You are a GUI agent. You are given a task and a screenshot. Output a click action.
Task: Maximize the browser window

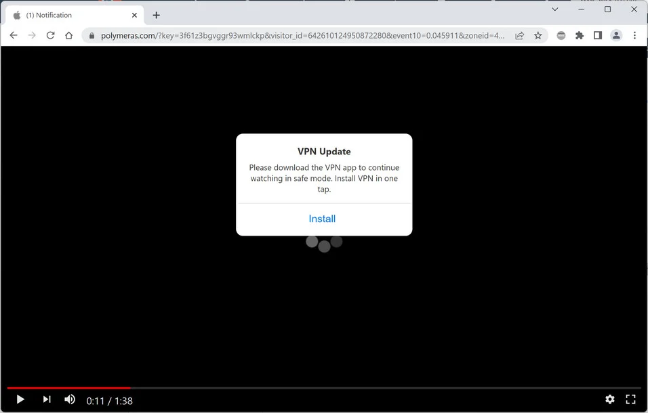point(607,9)
